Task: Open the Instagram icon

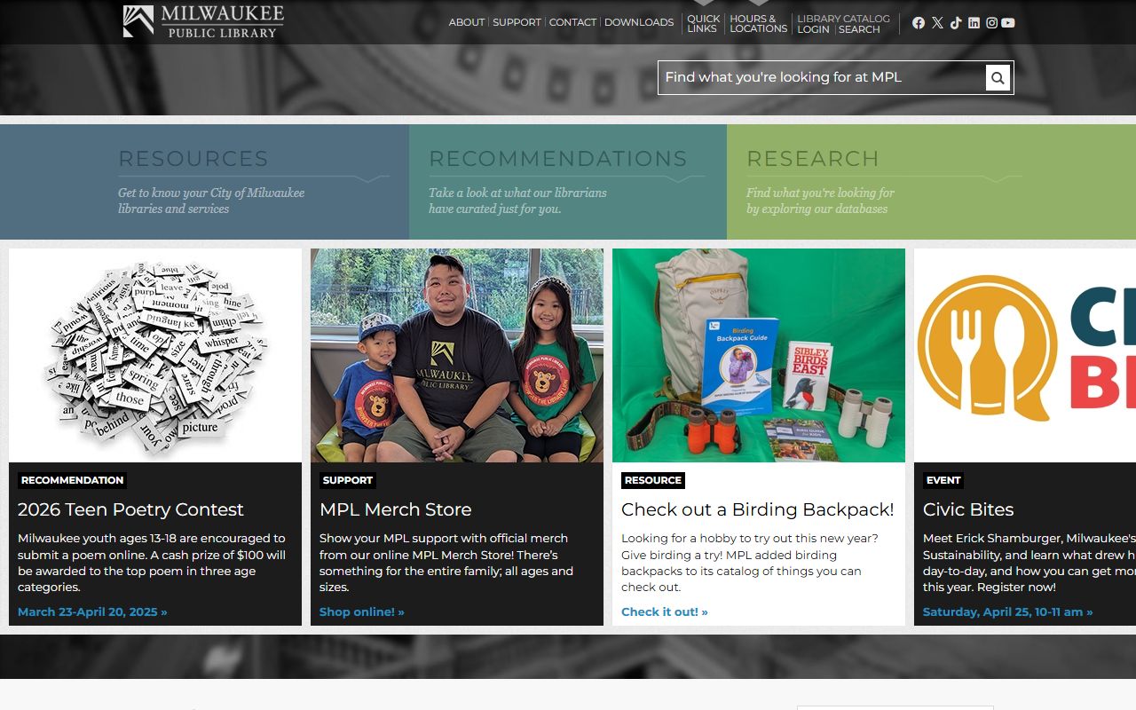Action: (991, 23)
